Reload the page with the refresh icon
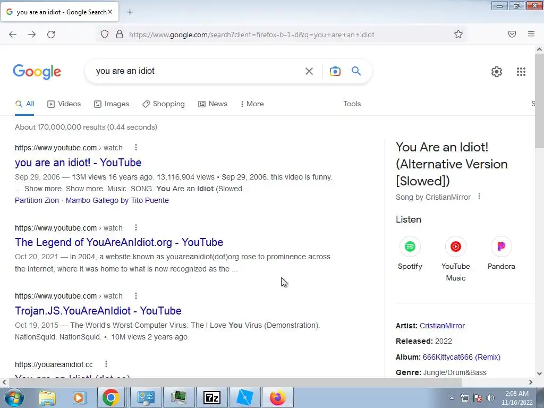Screen dimensions: 544x408 (51, 35)
